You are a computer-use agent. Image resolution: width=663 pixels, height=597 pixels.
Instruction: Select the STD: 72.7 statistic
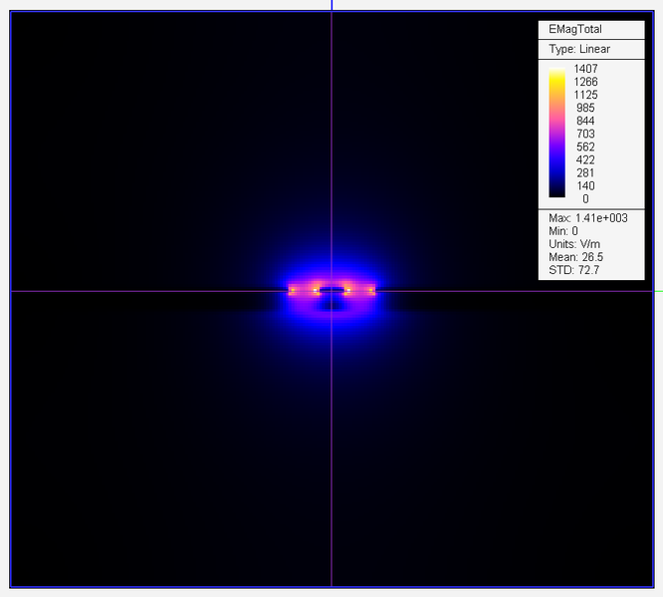[x=574, y=270]
